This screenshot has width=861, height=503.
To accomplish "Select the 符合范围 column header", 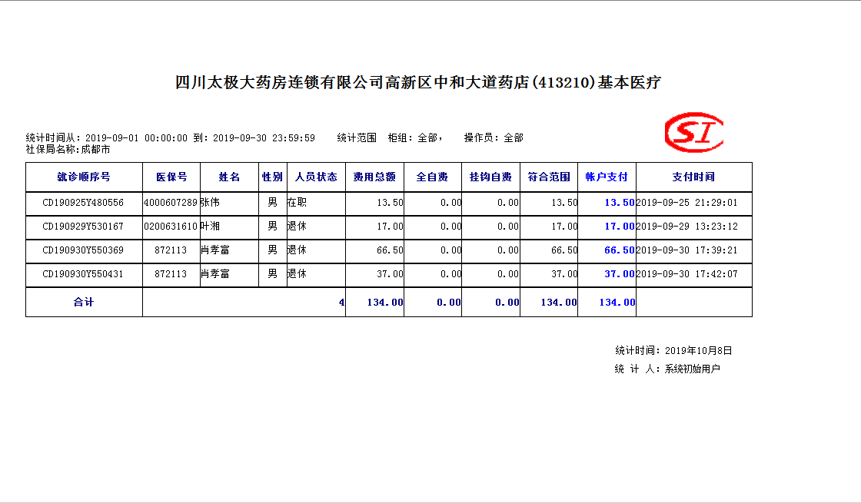I will point(549,177).
